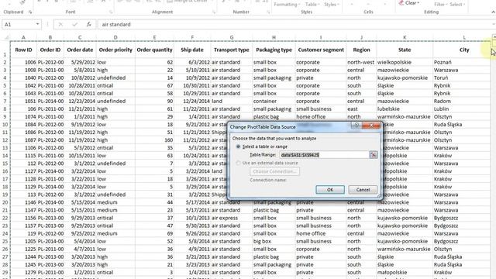Click the Row ID cell '1279'

pyautogui.click(x=23, y=272)
